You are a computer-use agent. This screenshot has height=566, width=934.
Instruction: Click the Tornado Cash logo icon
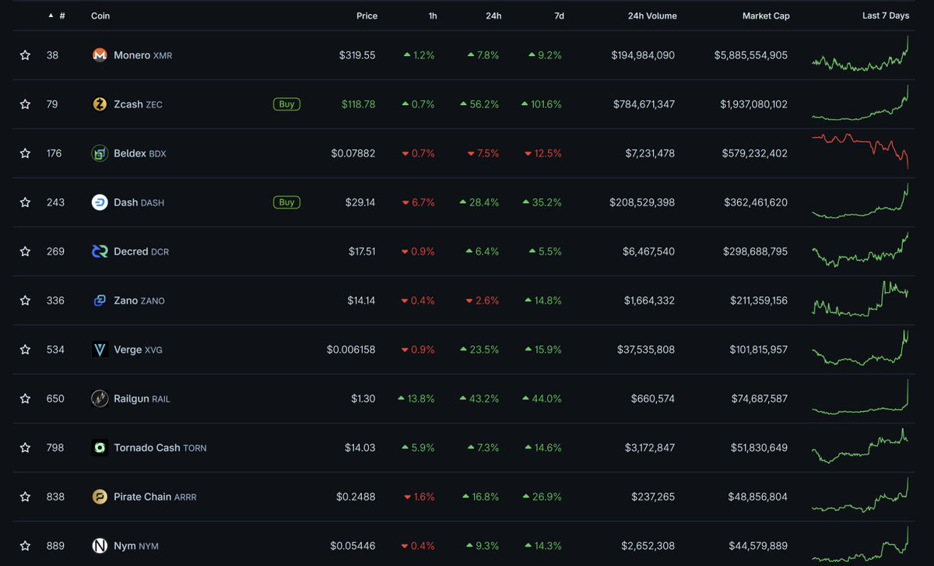[x=100, y=448]
